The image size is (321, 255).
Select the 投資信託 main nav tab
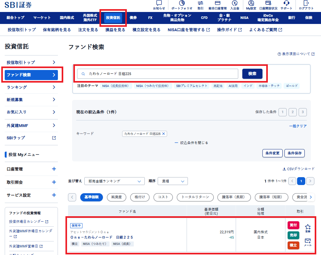[113, 18]
